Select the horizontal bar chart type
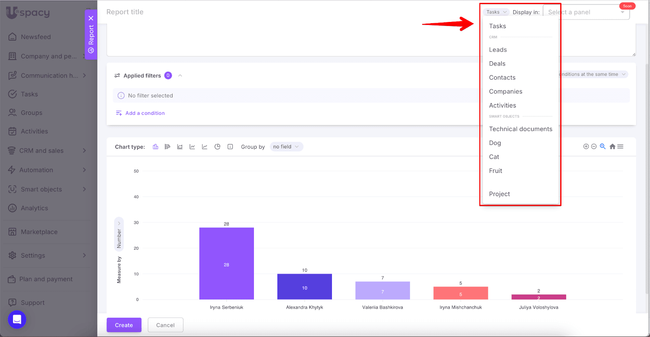The image size is (650, 337). [167, 147]
